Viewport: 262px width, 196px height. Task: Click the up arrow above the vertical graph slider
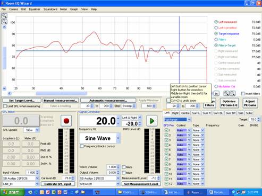click(4, 28)
